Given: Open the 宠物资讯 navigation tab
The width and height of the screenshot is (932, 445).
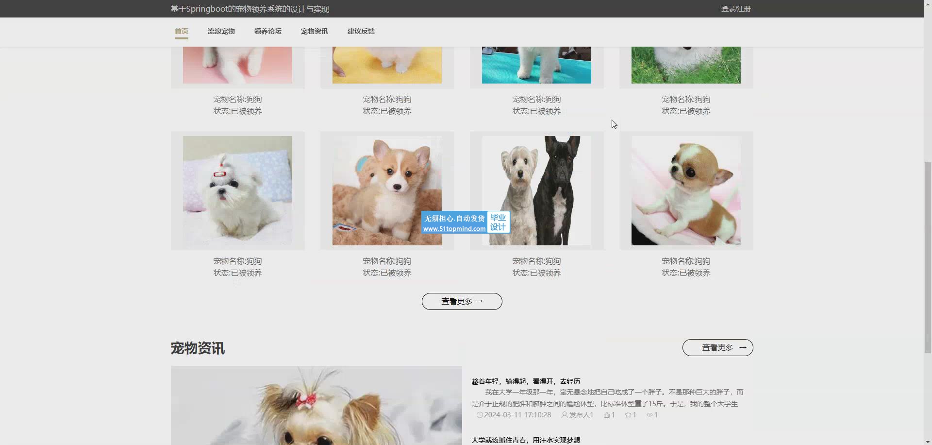Looking at the screenshot, I should coord(314,31).
